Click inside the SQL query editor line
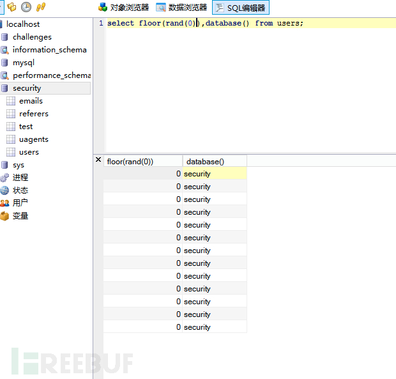Viewport: 396px width, 379px height. pos(251,23)
